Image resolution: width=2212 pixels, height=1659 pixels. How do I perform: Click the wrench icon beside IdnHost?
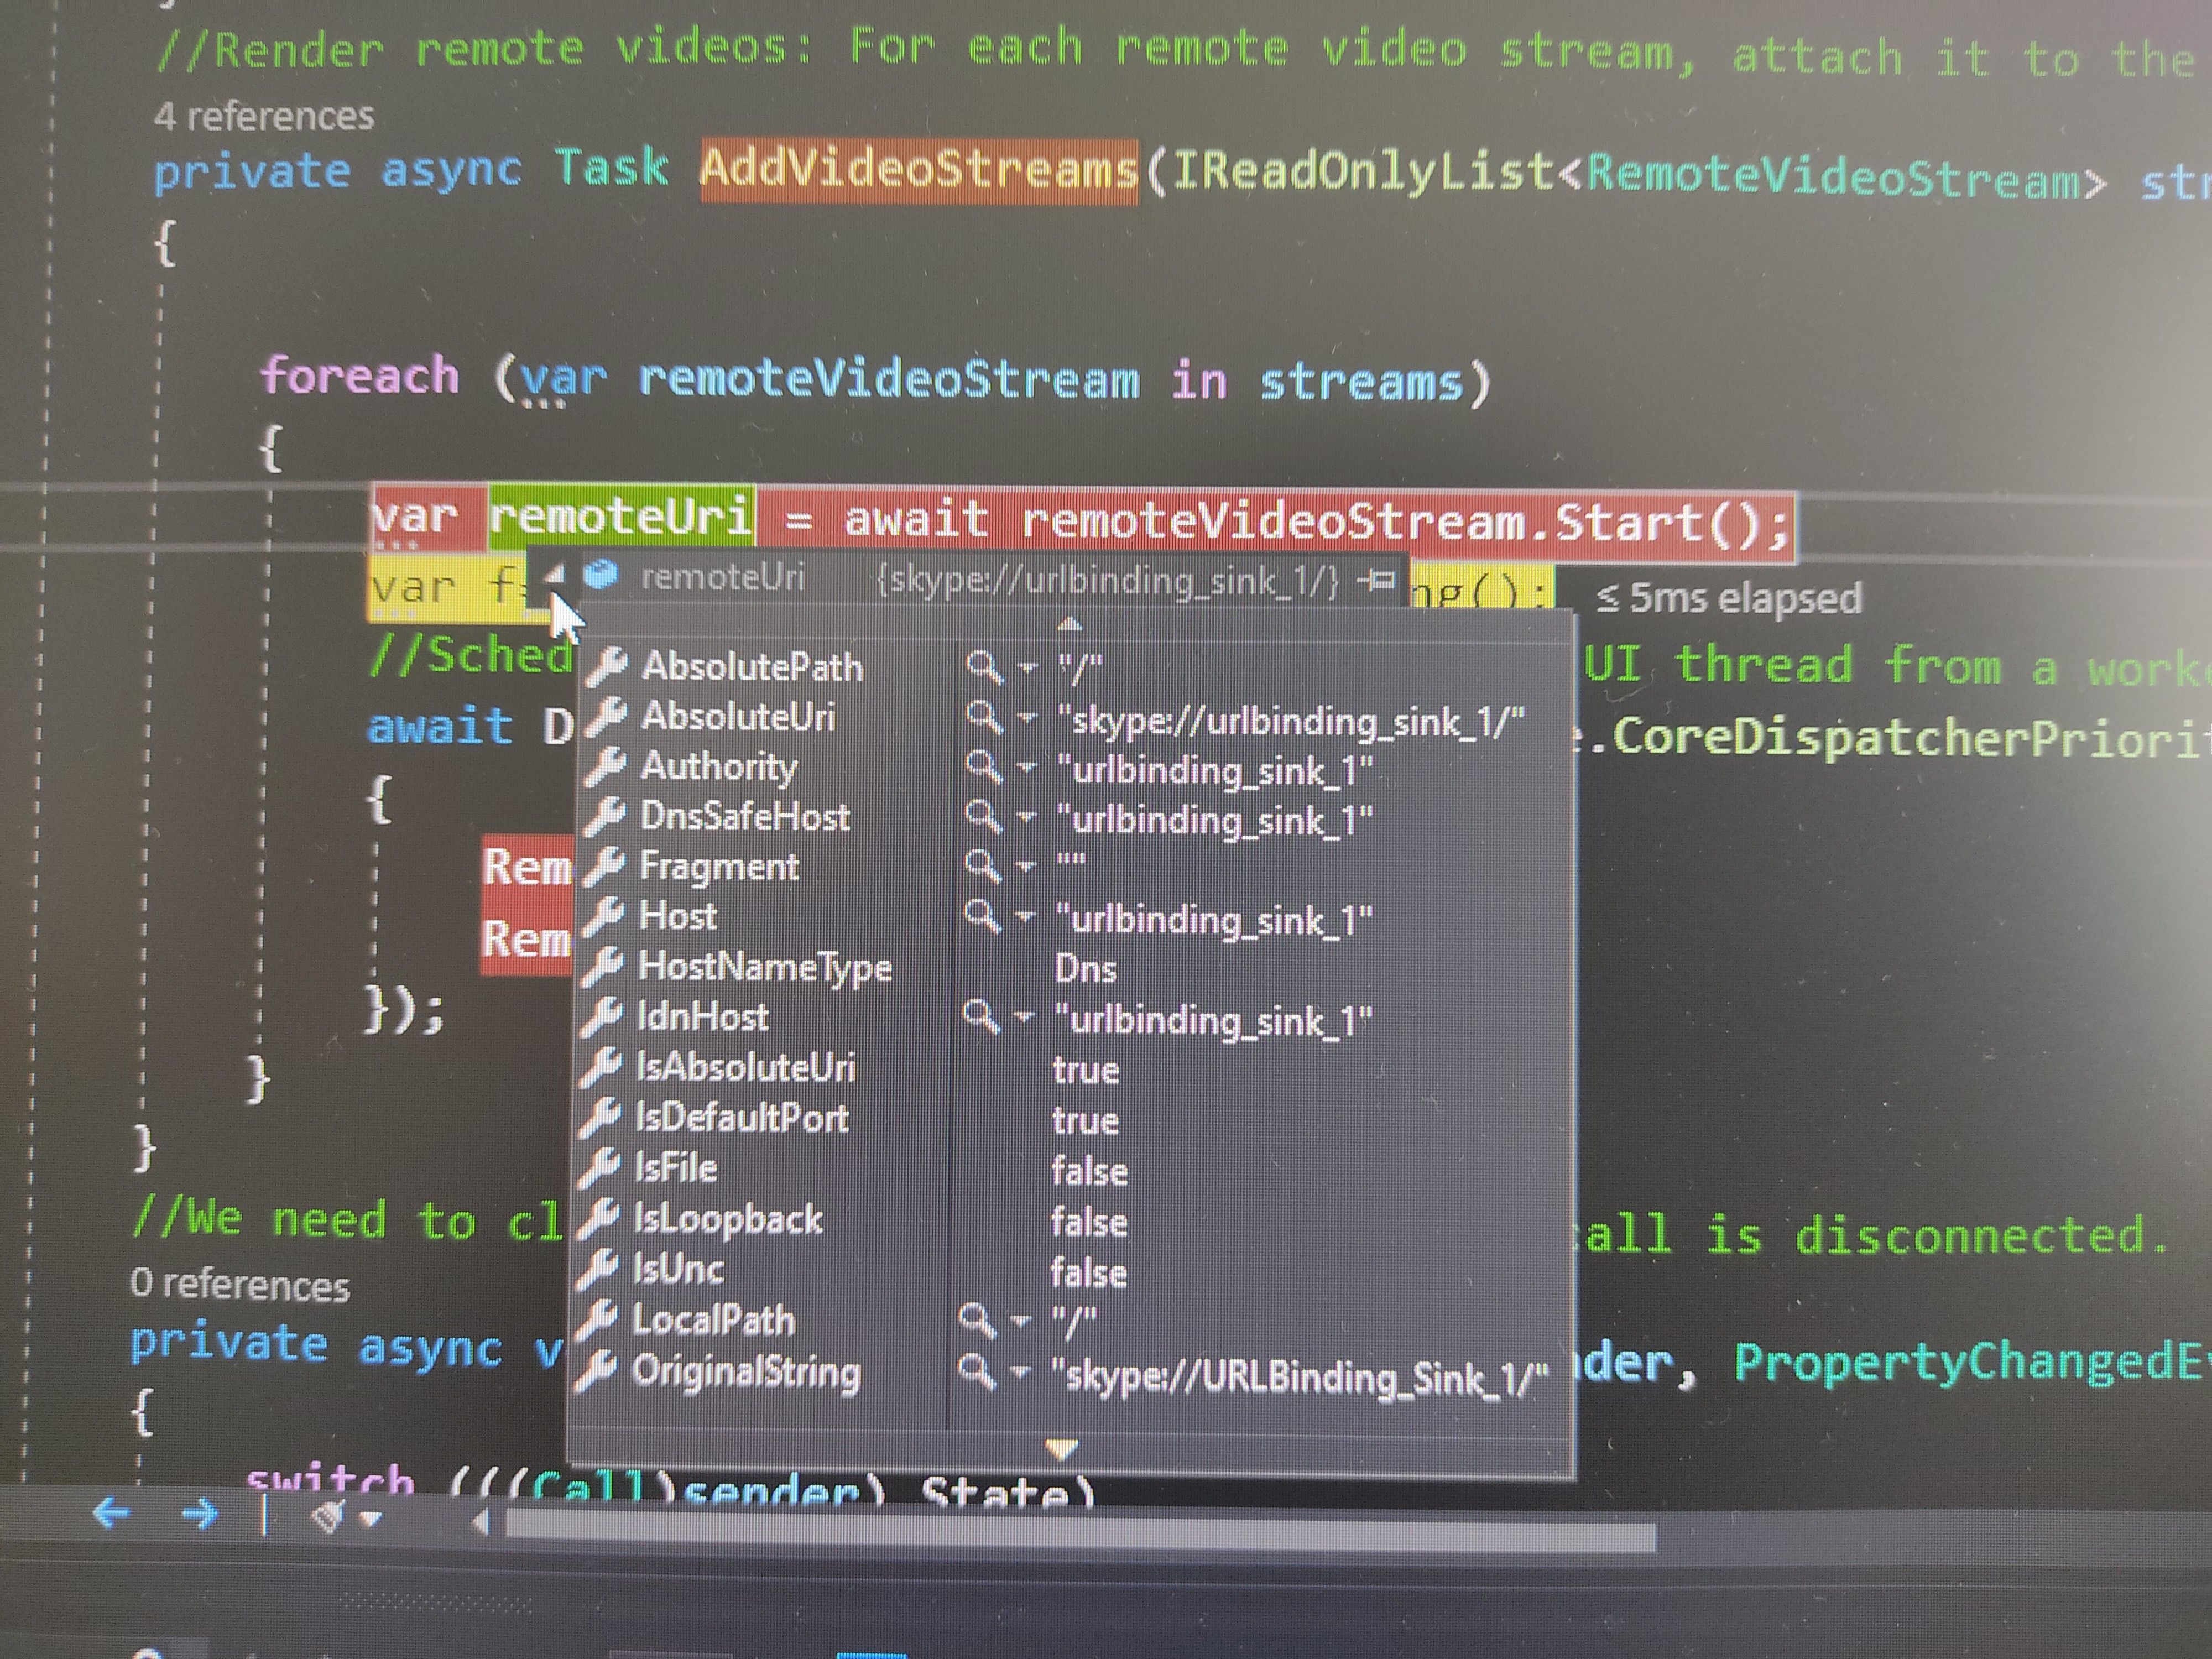pyautogui.click(x=602, y=1016)
